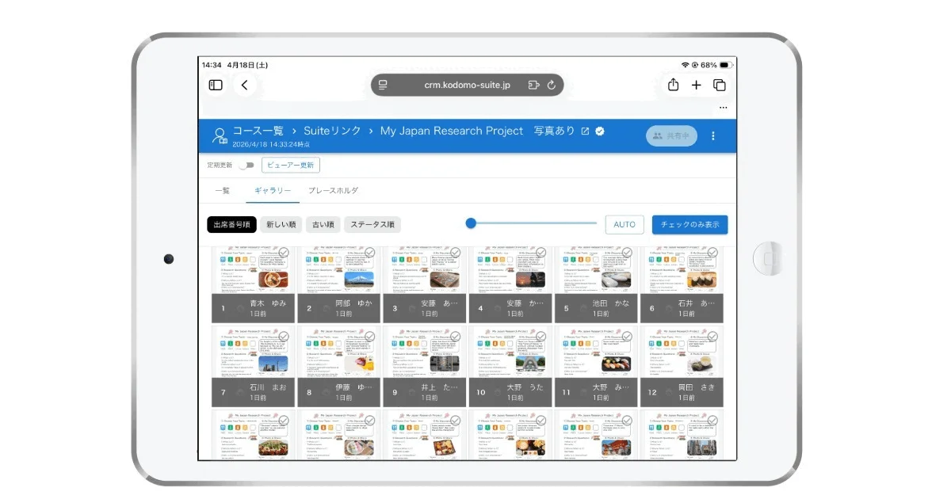Open page display options in the address bar

(384, 85)
